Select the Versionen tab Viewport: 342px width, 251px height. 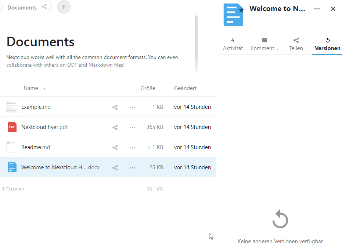327,44
